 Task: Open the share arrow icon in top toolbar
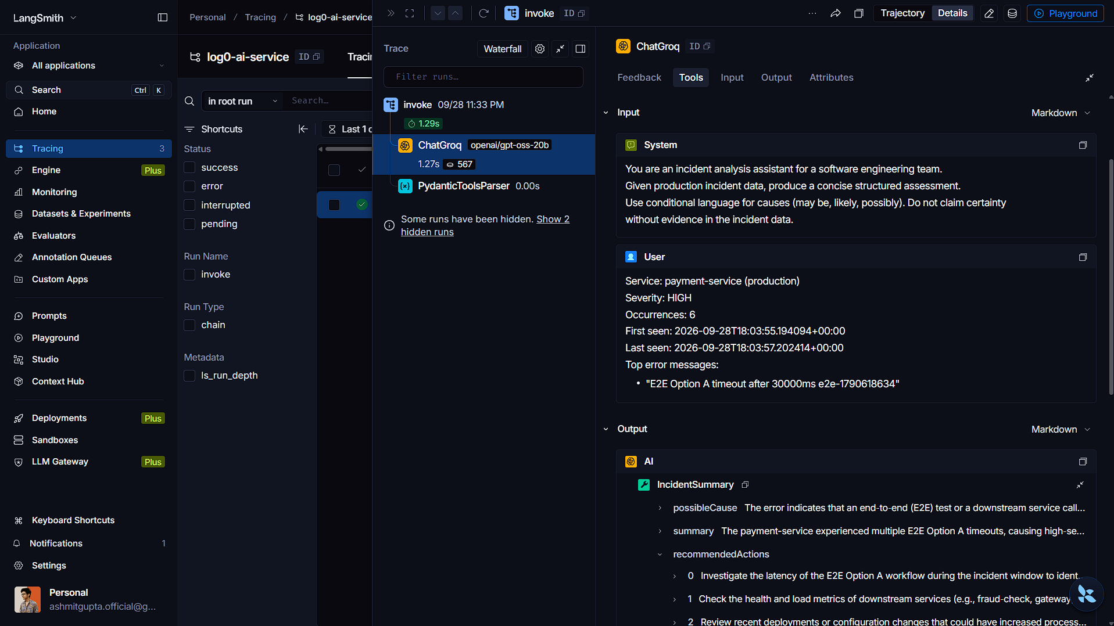pyautogui.click(x=836, y=13)
